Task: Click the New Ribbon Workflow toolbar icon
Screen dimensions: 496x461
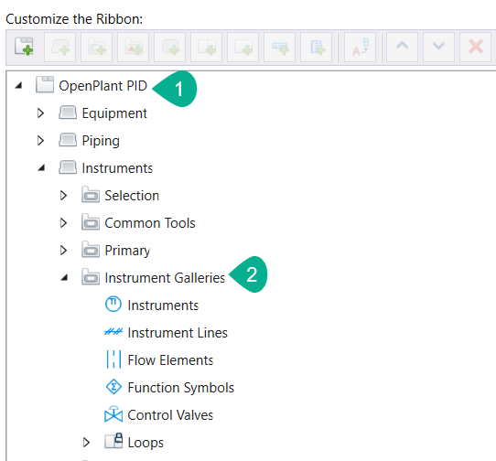Action: coord(24,47)
